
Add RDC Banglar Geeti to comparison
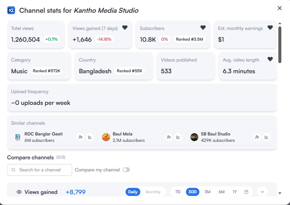click(x=81, y=137)
